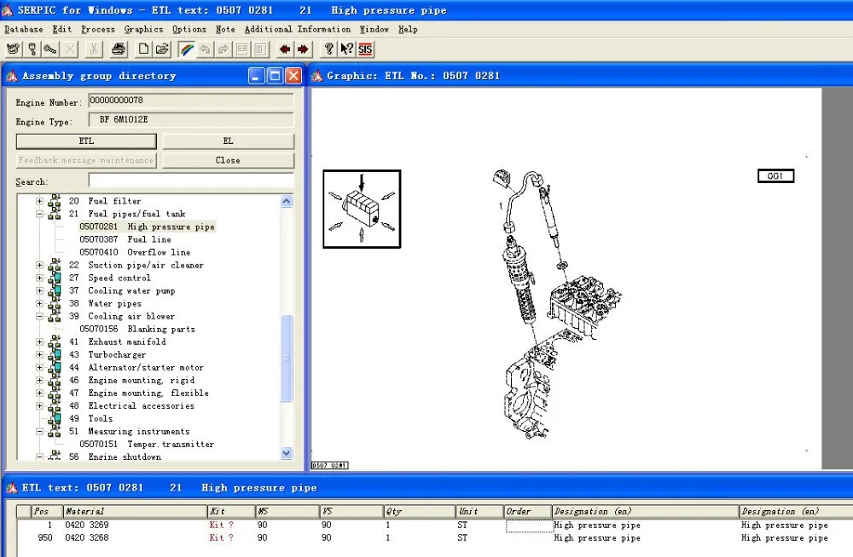Toggle the rainbow graphics icon
This screenshot has width=853, height=557.
tap(187, 49)
